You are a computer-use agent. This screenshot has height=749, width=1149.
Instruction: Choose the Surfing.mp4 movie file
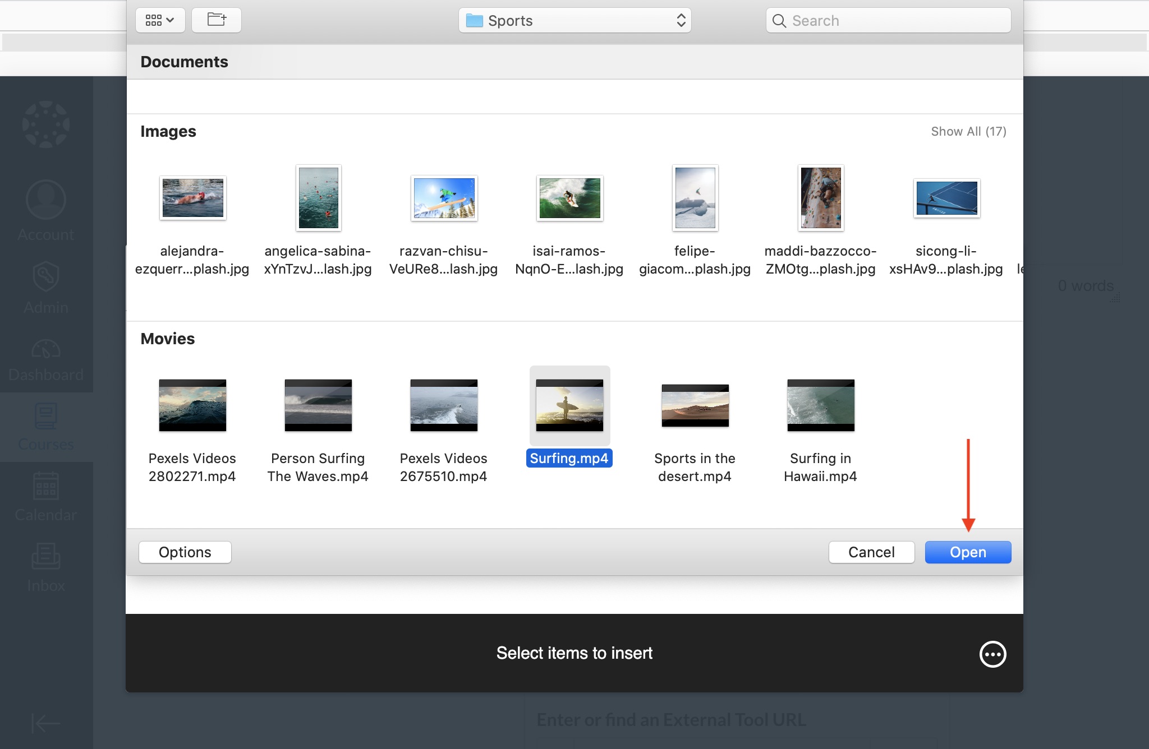569,405
